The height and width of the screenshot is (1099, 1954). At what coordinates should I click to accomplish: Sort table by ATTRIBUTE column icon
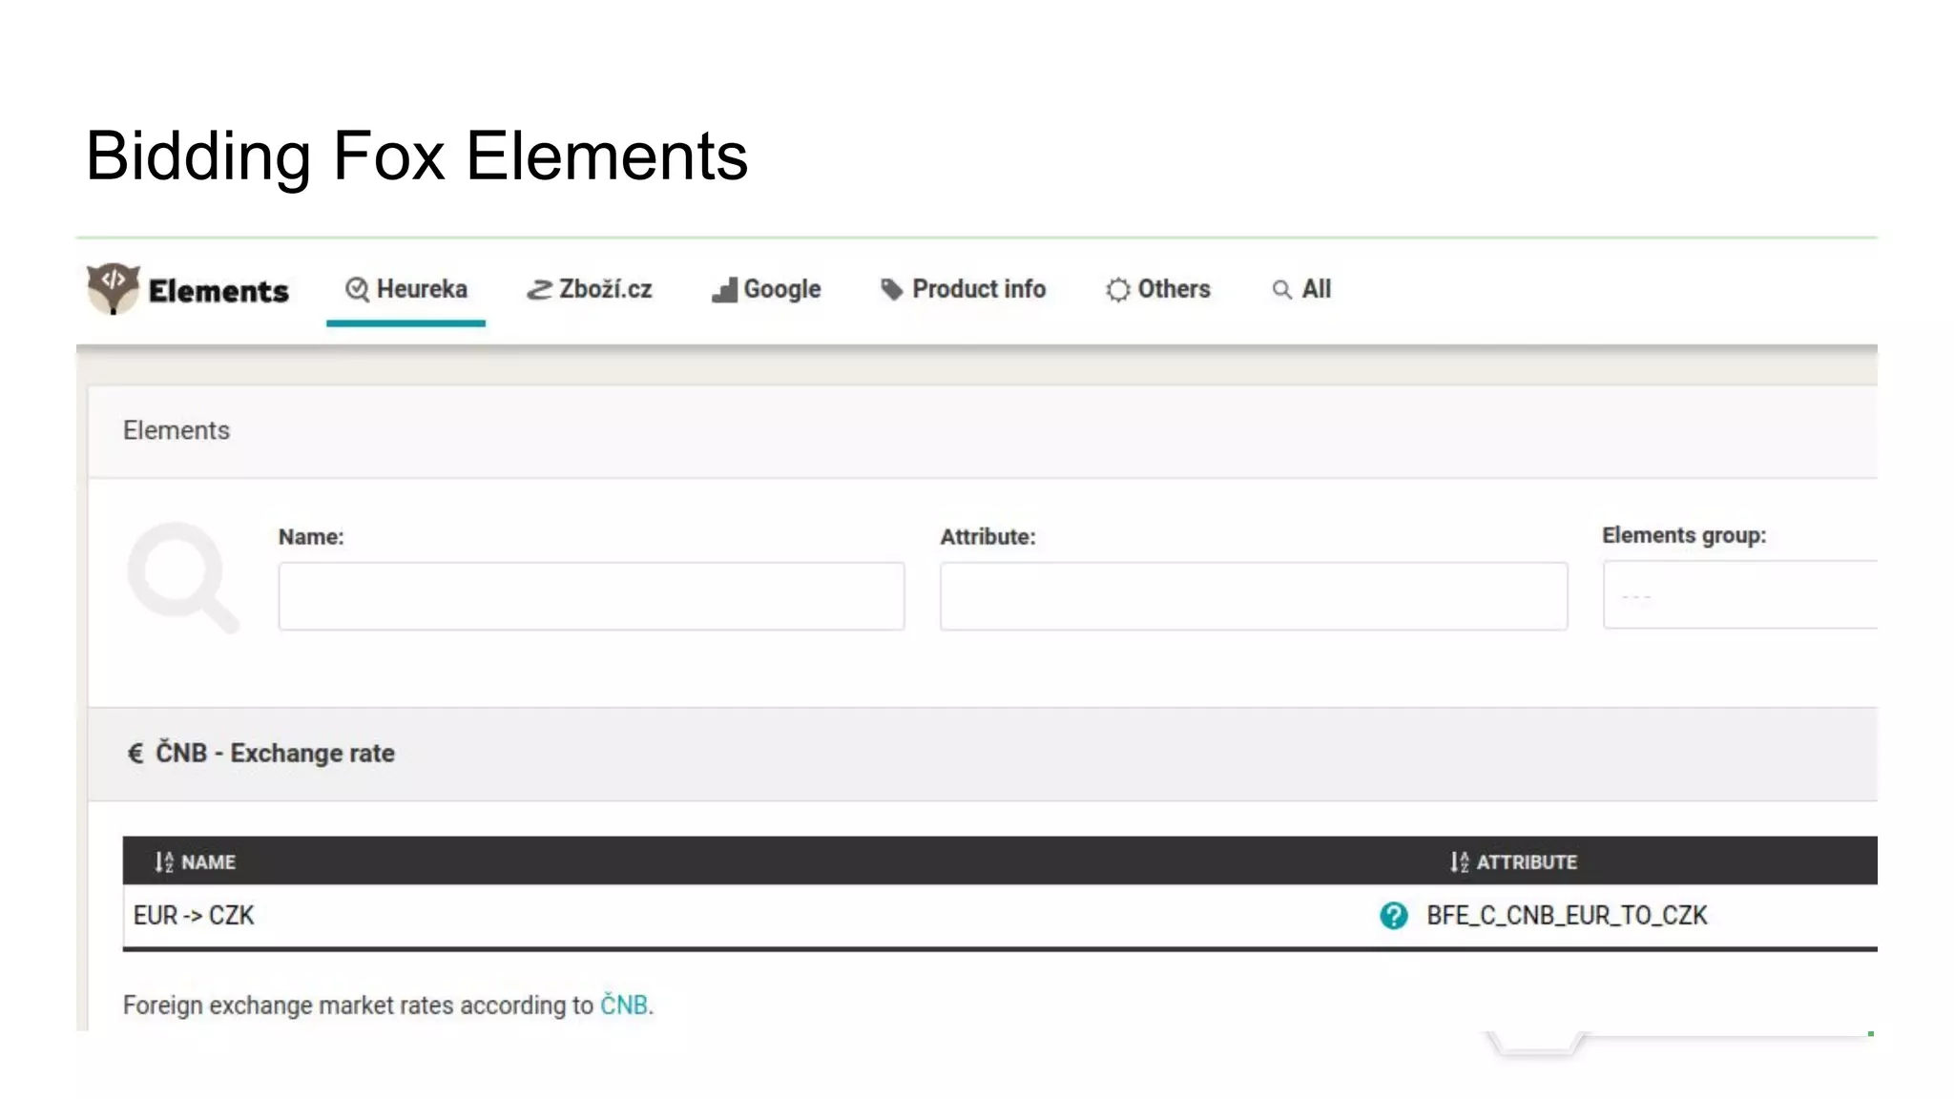[1459, 862]
